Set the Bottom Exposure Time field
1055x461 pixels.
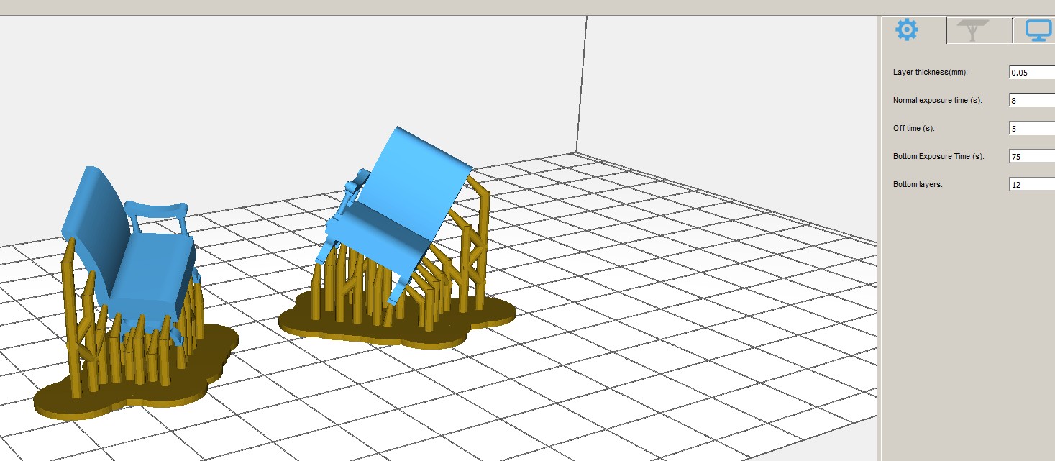(x=1031, y=157)
